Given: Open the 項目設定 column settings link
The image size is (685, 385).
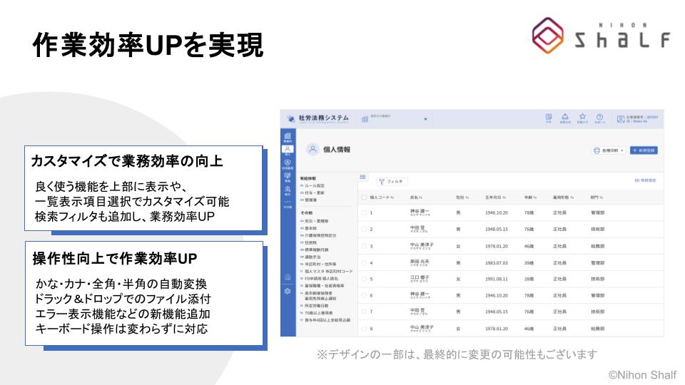Looking at the screenshot, I should (645, 180).
